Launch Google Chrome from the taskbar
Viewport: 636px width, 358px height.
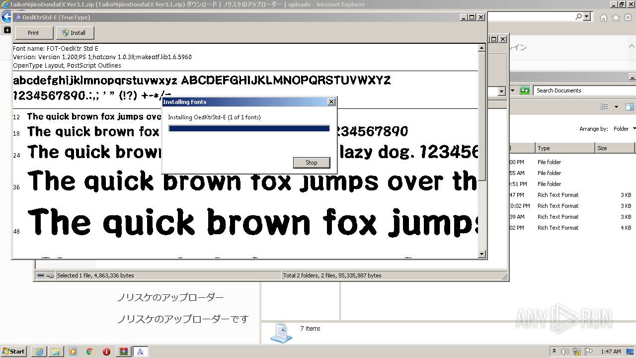tap(89, 352)
